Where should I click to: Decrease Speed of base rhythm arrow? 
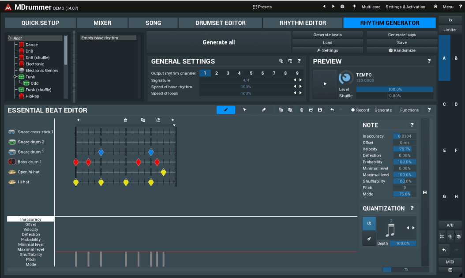(295, 86)
